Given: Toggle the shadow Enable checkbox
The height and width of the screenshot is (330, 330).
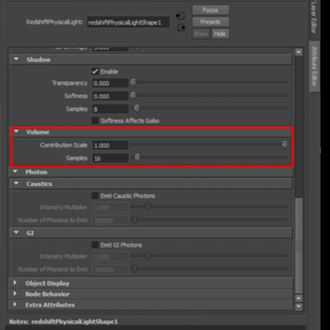Looking at the screenshot, I should click(95, 71).
